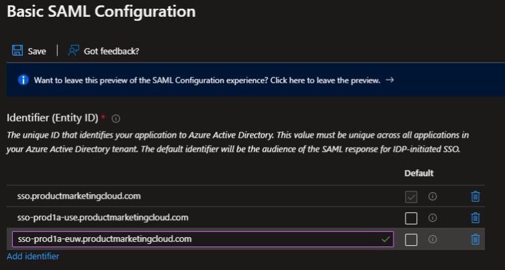This screenshot has width=505, height=270.
Task: Check Default box for sso-prod1a-use identifier
Action: click(x=411, y=218)
